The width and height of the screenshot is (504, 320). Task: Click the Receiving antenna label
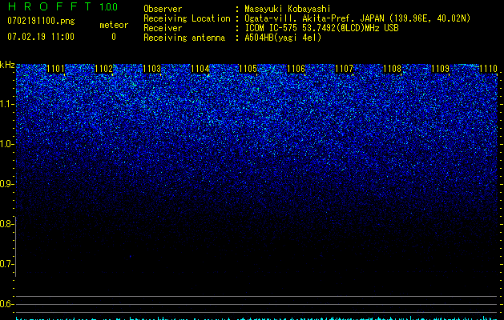[184, 38]
